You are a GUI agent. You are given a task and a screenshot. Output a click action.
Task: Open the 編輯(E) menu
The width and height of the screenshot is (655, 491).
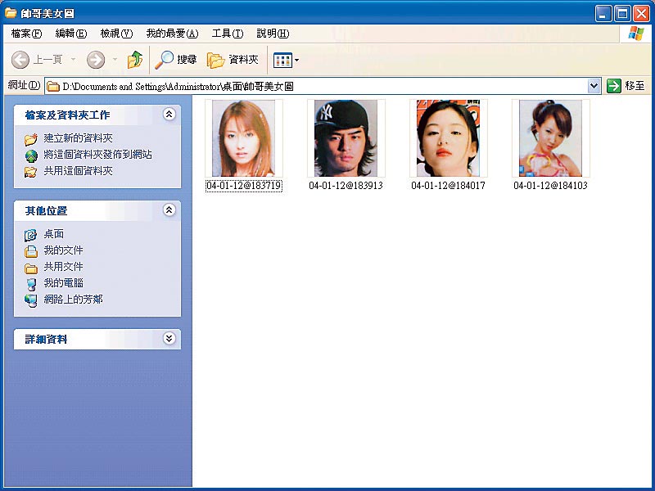(x=71, y=34)
